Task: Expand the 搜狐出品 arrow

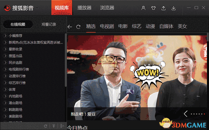Action: click(x=5, y=56)
